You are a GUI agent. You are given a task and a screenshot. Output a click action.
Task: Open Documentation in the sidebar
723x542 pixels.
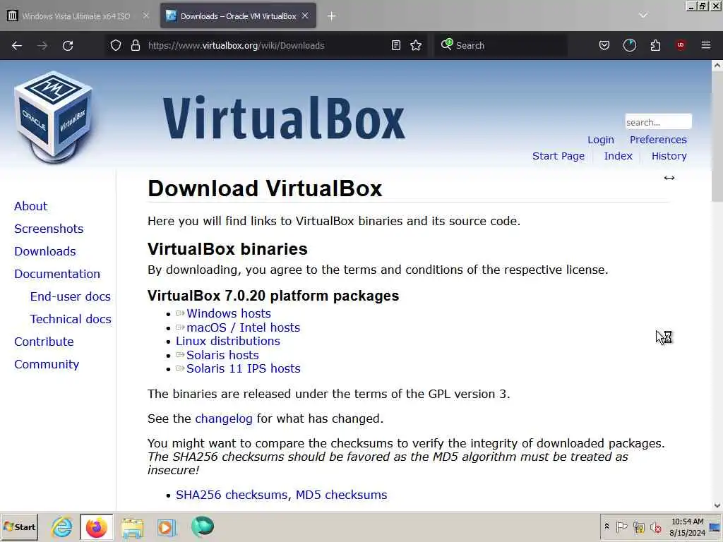point(56,274)
